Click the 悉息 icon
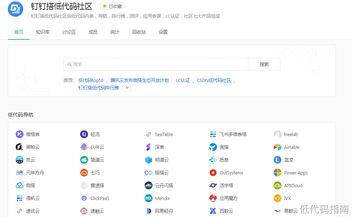 [213, 160]
